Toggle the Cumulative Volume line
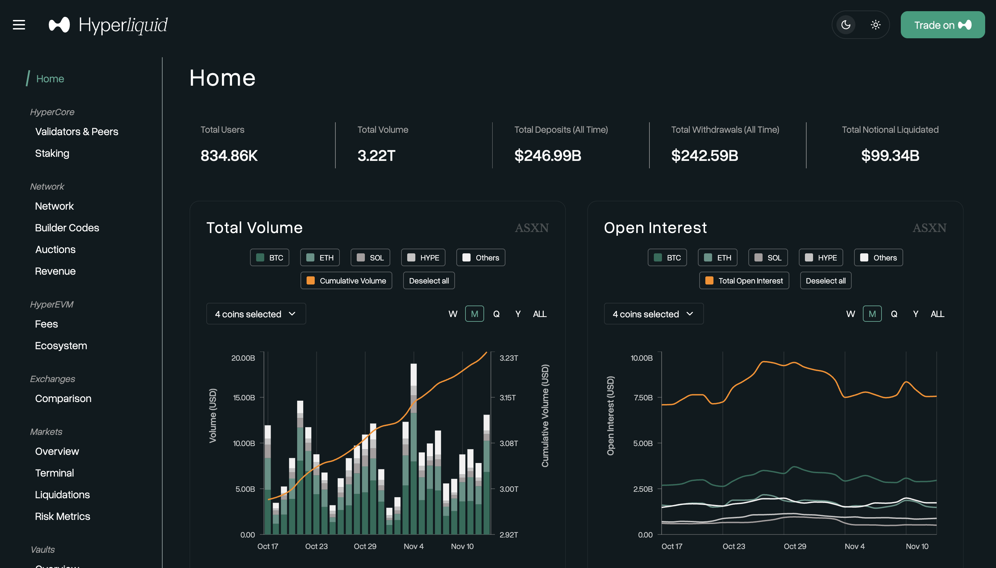The image size is (996, 568). [x=346, y=280]
